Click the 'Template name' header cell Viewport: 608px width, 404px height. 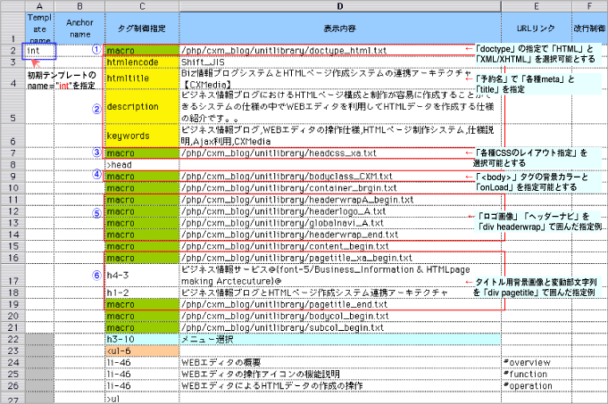[x=39, y=29]
